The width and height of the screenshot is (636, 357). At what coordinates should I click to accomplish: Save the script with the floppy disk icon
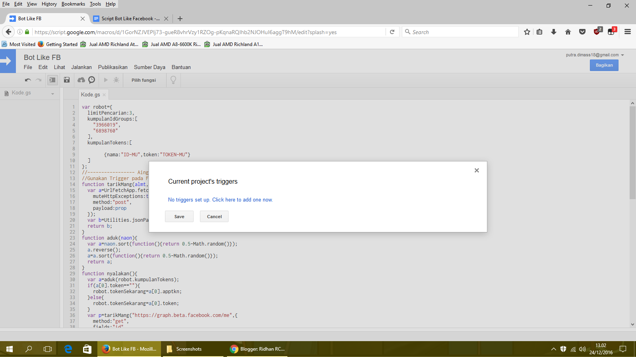tap(67, 80)
